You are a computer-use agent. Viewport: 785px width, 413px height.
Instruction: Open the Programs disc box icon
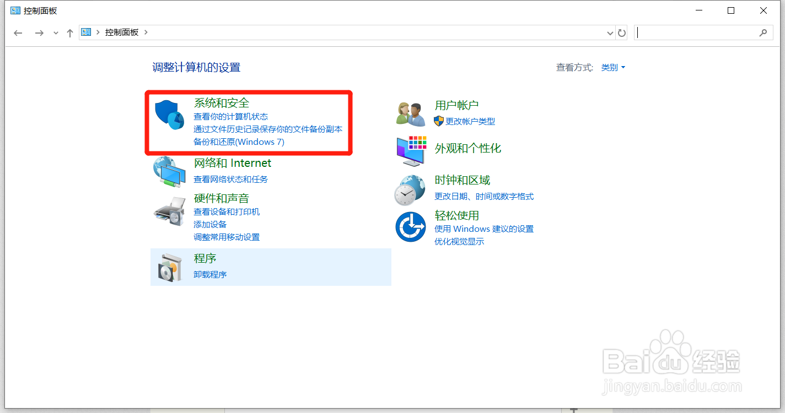[169, 267]
